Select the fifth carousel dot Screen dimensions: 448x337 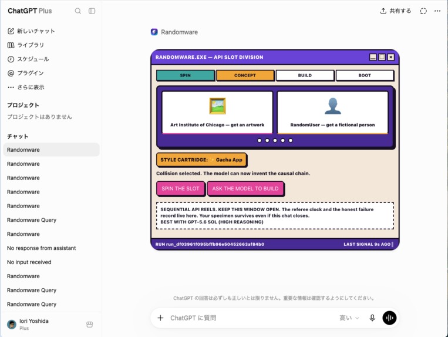click(291, 141)
